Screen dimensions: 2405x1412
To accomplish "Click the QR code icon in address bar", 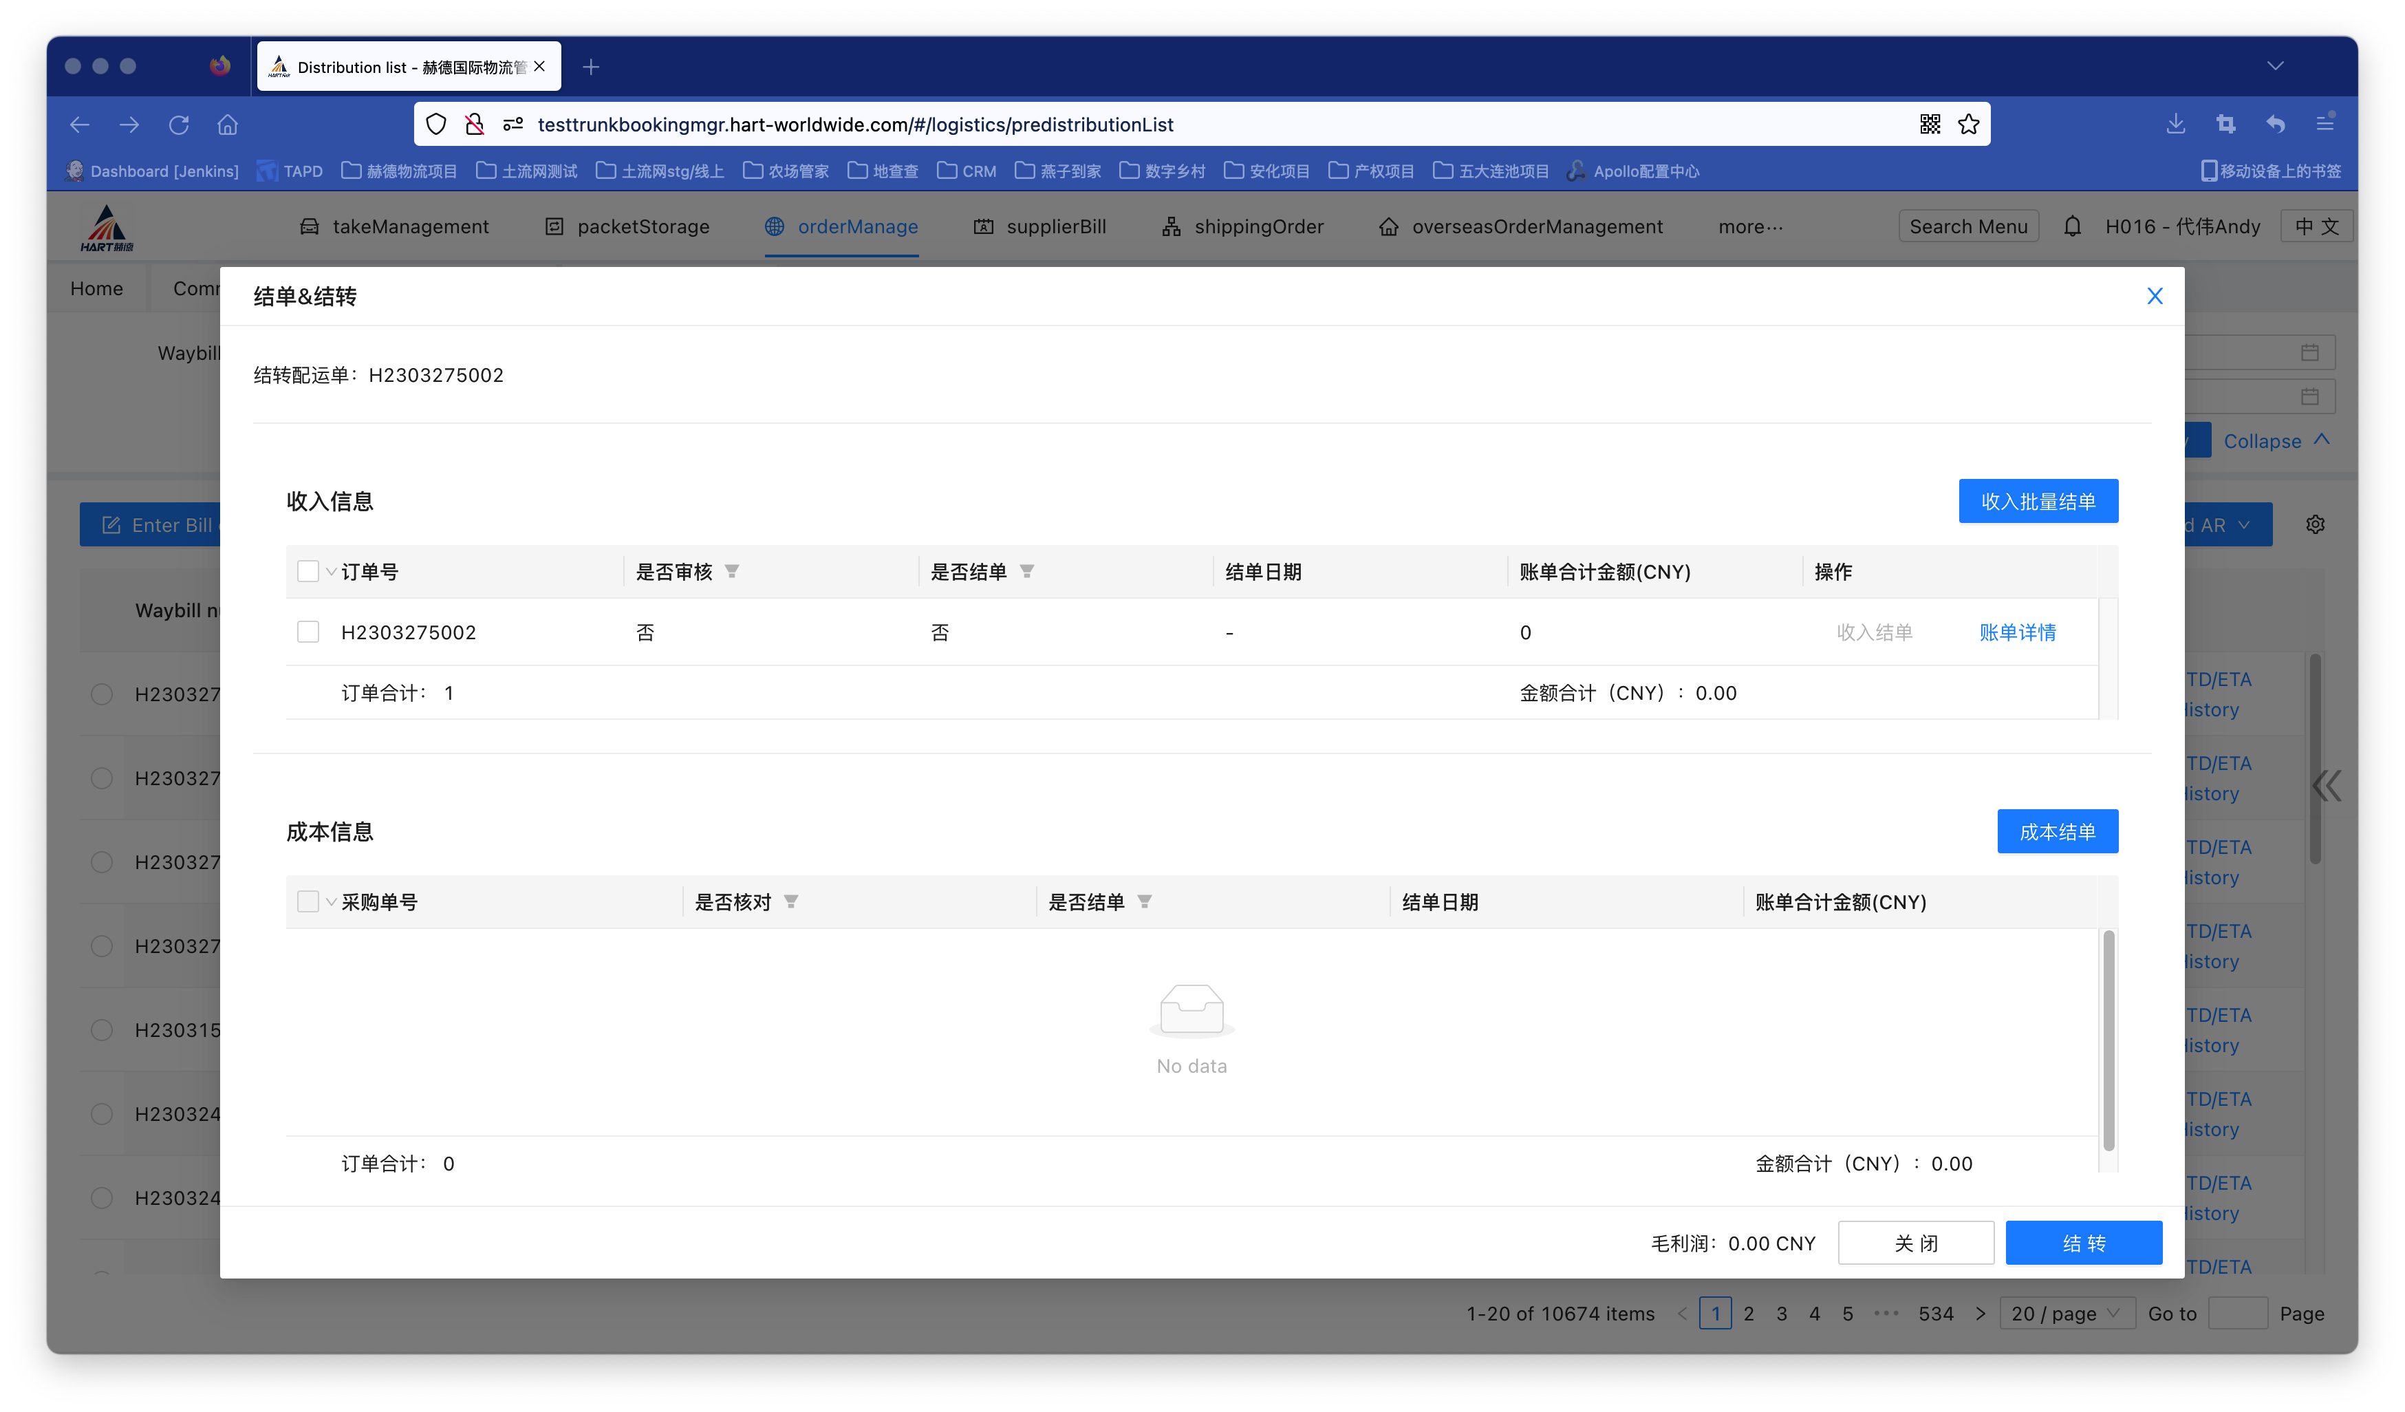I will point(1930,124).
